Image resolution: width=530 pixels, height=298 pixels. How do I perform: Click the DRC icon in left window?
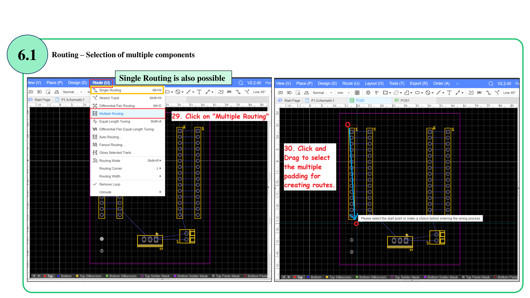click(229, 92)
